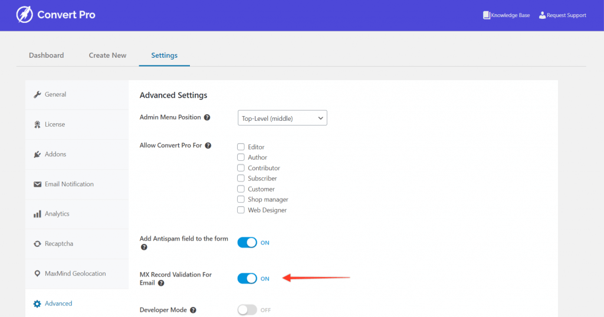Screen dimensions: 604x317
Task: Switch to the Dashboard tab
Action: pyautogui.click(x=46, y=55)
